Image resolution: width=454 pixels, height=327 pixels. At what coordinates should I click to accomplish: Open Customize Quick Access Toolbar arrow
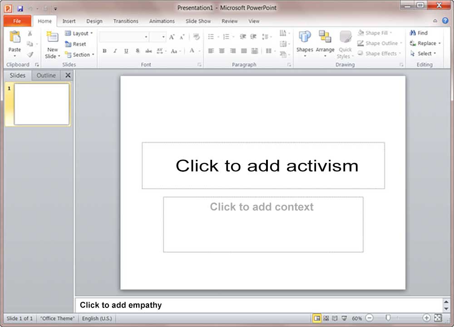[x=55, y=9]
